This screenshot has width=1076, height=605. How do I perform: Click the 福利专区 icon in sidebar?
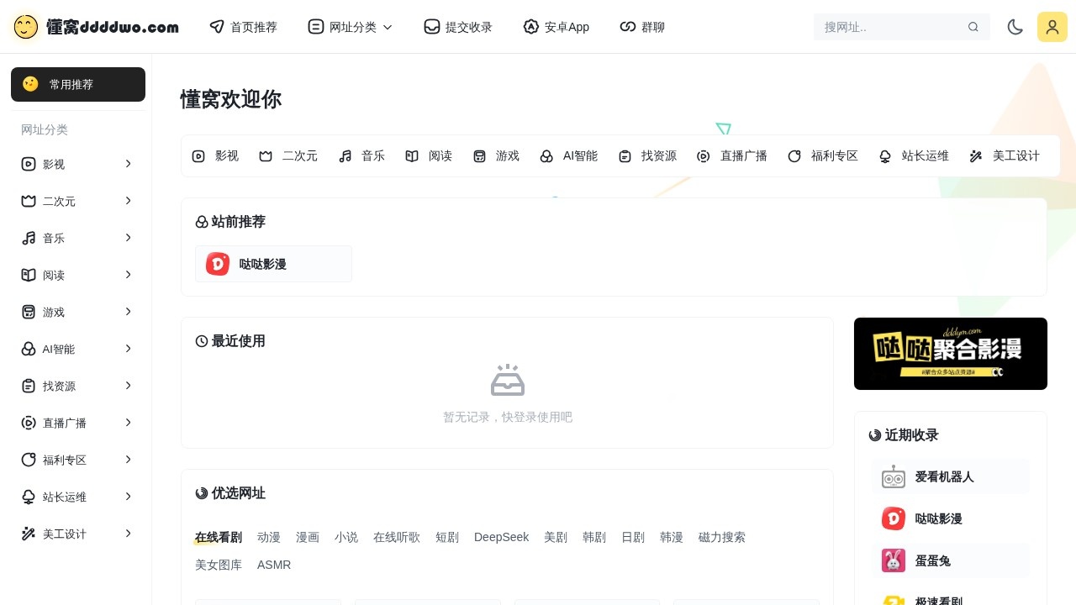point(29,460)
